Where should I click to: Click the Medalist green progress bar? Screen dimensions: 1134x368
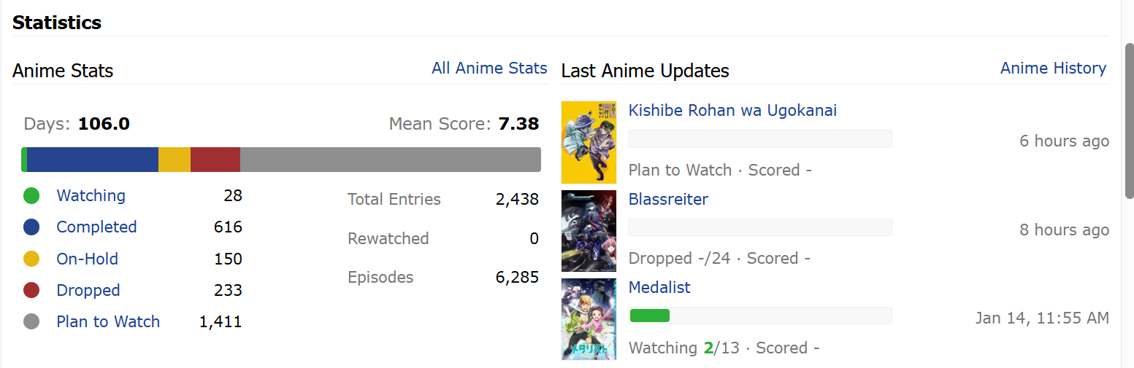point(650,316)
